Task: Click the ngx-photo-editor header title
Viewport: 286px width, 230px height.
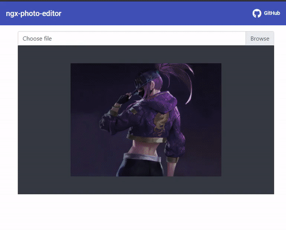Action: coord(33,13)
